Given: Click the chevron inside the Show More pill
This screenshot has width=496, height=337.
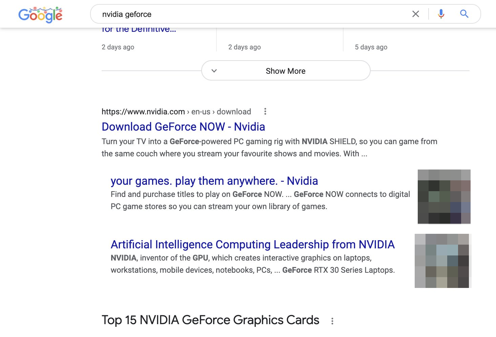Looking at the screenshot, I should tap(214, 71).
